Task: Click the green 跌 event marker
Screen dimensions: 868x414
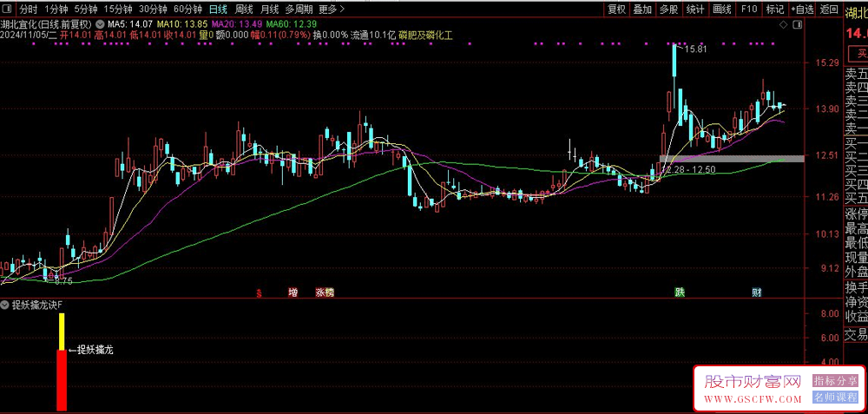Action: [679, 292]
